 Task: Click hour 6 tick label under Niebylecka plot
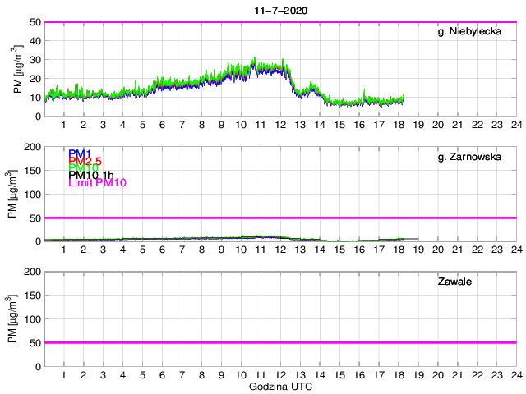click(x=163, y=125)
